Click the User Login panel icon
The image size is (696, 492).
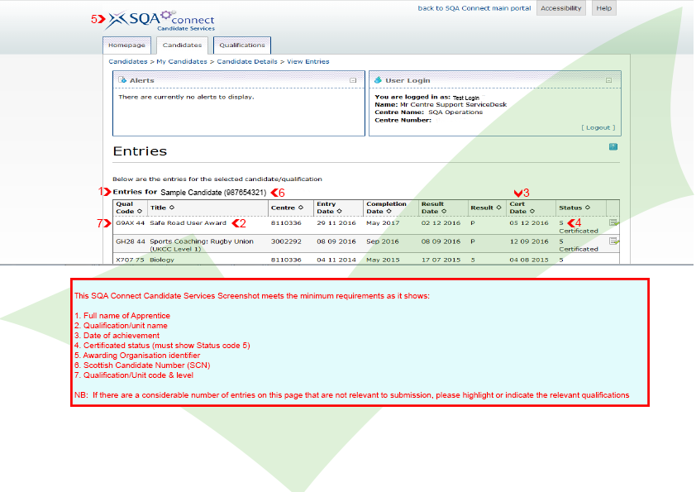379,80
